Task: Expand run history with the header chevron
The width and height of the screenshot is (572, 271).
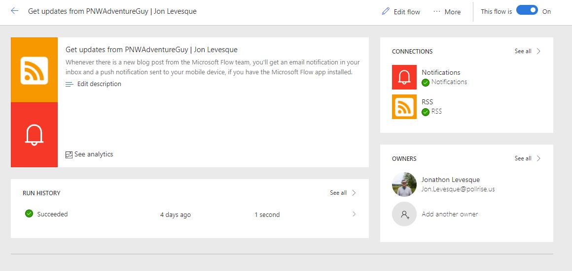Action: [354, 193]
